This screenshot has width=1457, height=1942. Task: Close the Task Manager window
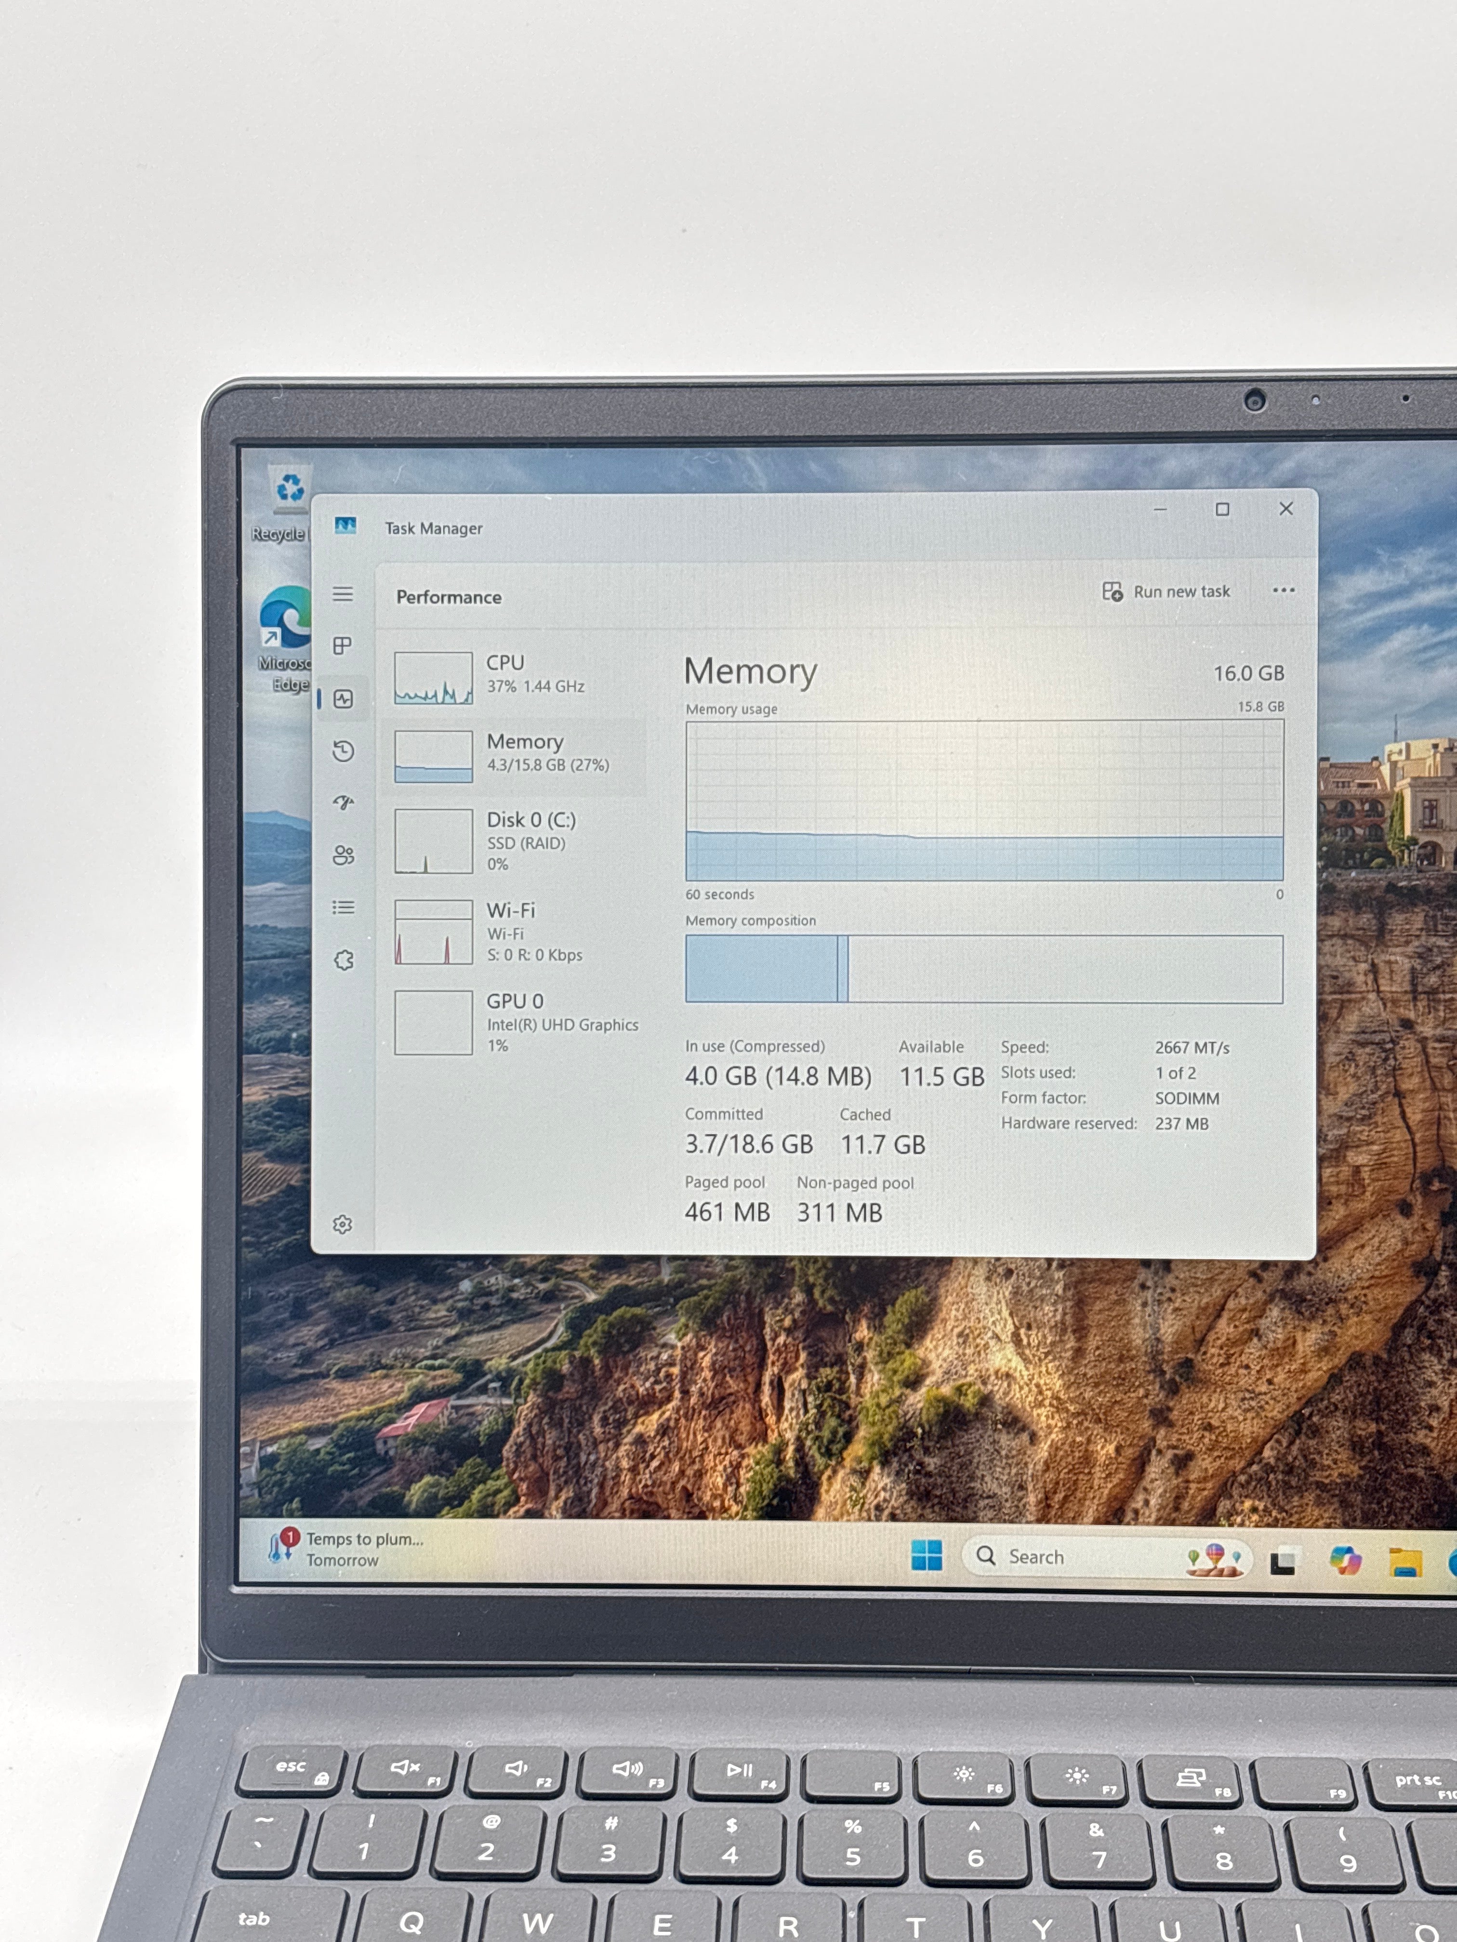[1286, 508]
